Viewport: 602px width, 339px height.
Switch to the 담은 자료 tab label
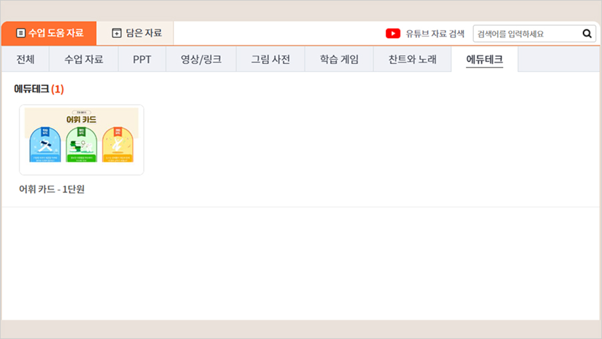point(143,33)
